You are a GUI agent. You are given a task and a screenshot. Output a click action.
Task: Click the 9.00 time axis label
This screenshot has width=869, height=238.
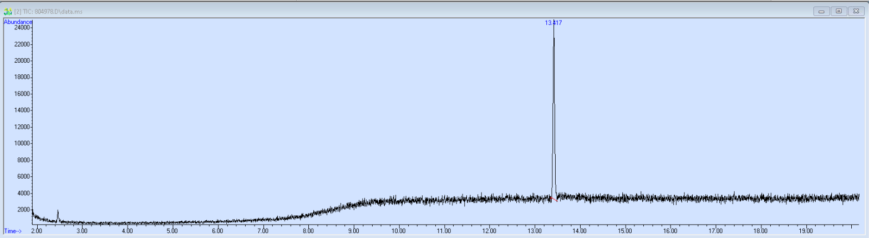(353, 230)
